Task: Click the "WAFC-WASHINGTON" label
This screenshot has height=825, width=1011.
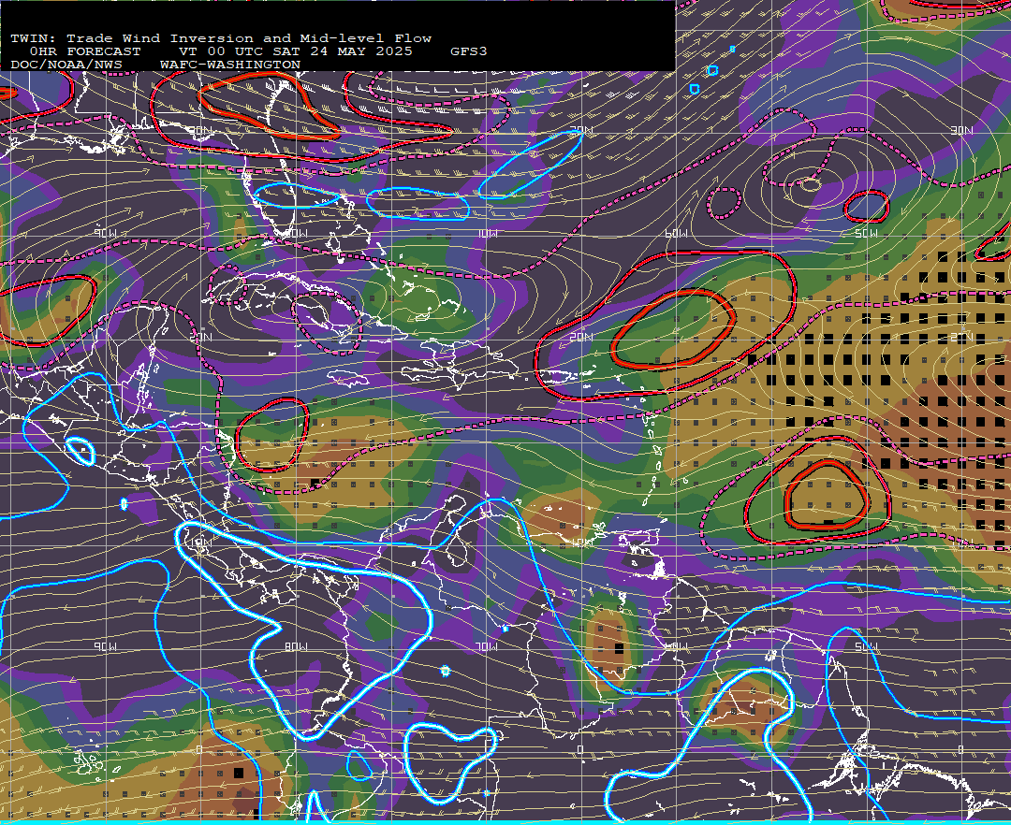Action: [x=230, y=65]
